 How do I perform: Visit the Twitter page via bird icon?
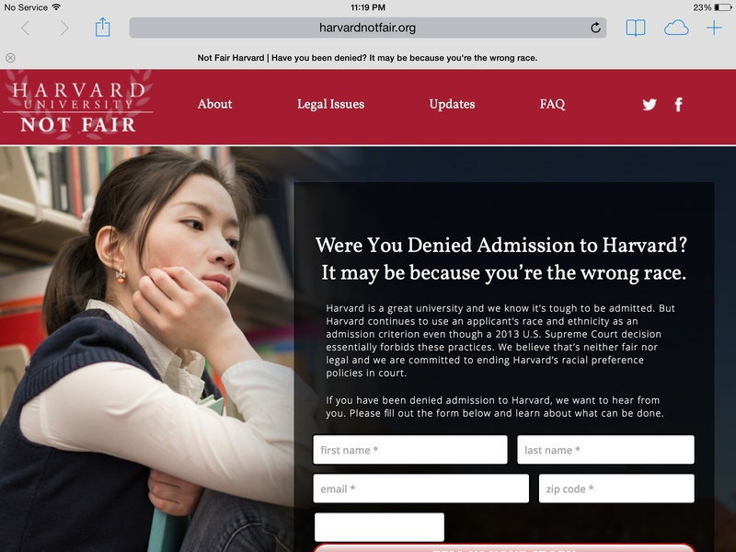pos(650,105)
